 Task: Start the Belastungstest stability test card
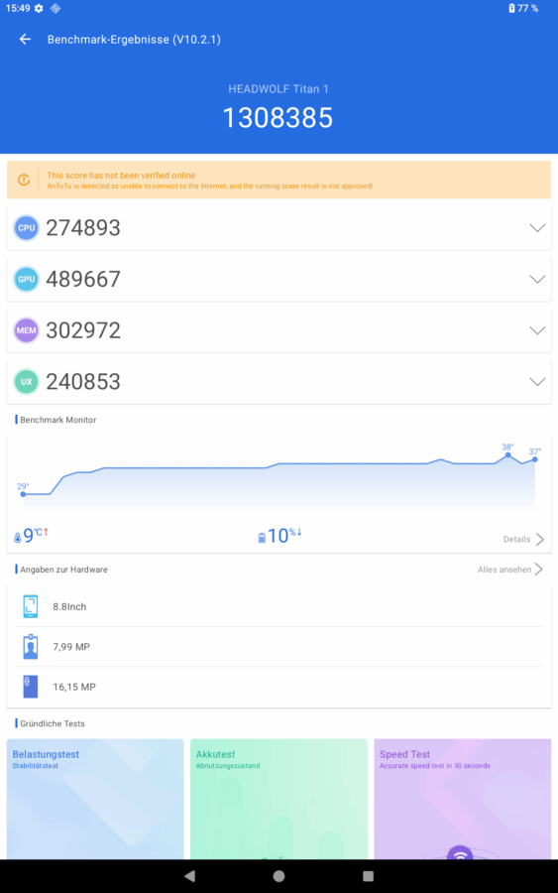95,799
